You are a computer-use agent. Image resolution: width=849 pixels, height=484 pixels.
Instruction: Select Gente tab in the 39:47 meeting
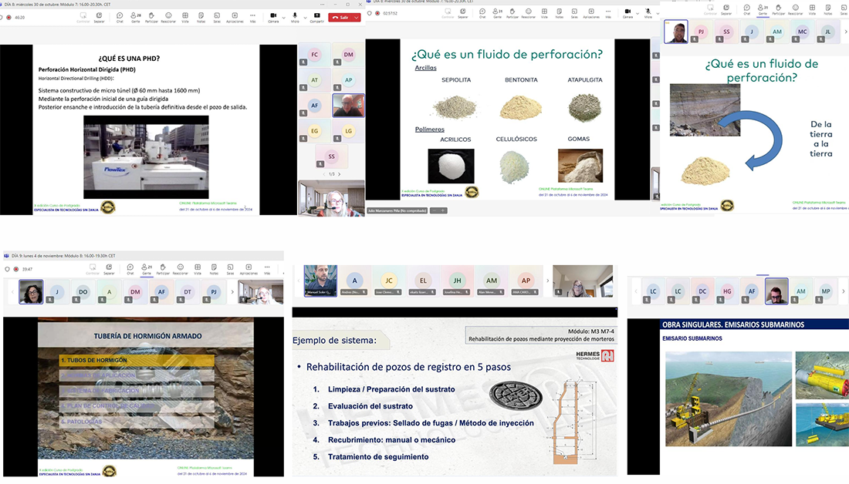coord(146,268)
